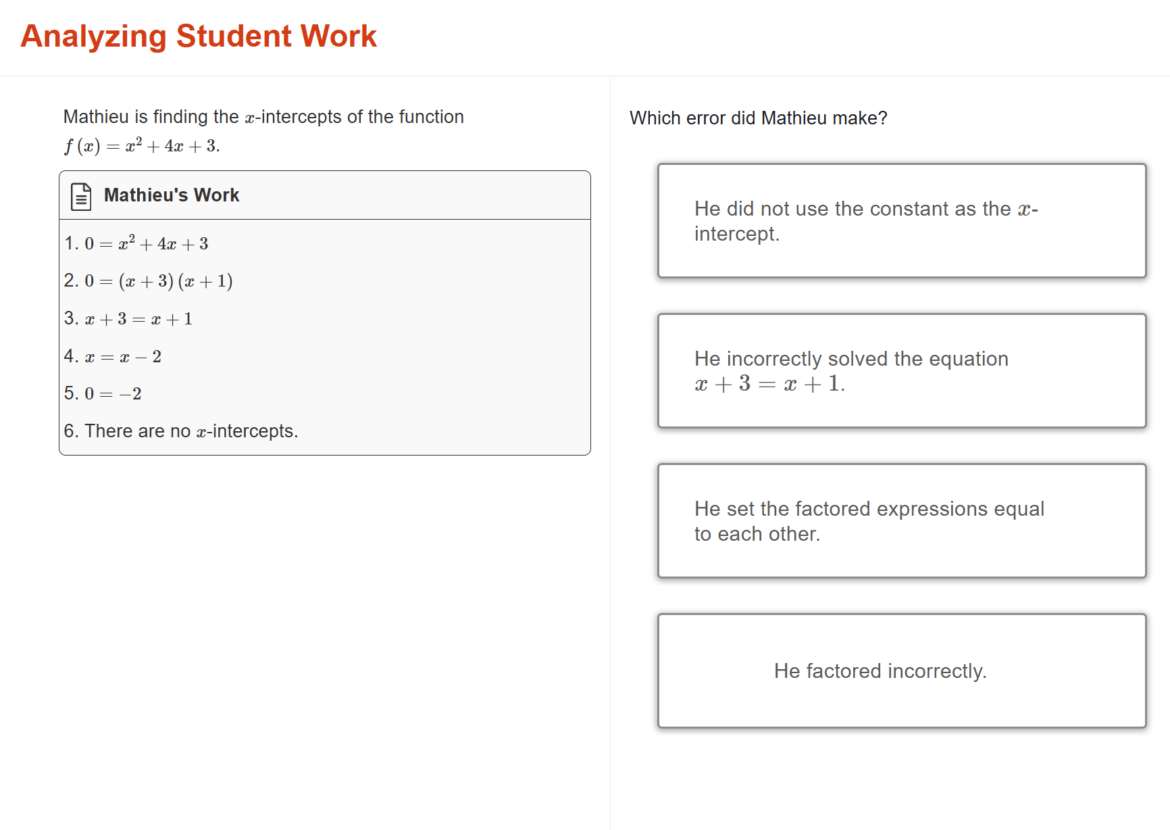Image resolution: width=1170 pixels, height=830 pixels.
Task: Click the Mathieu's Work panel title
Action: coord(171,195)
